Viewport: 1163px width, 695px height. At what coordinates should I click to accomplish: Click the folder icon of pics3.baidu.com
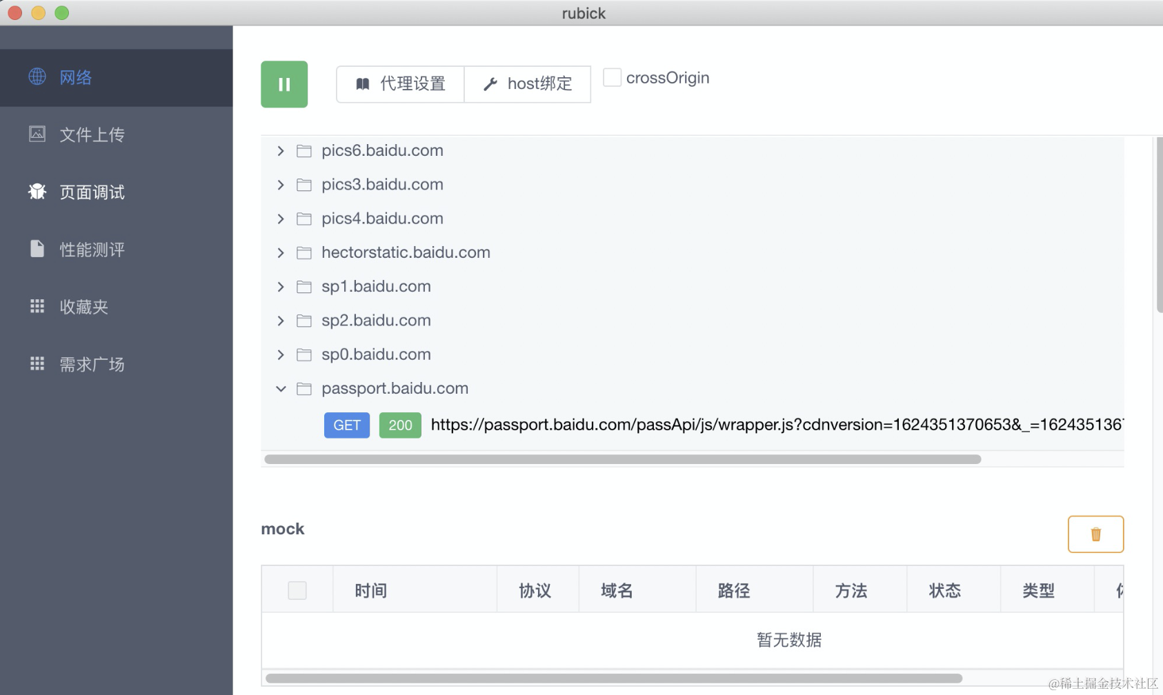pyautogui.click(x=304, y=185)
